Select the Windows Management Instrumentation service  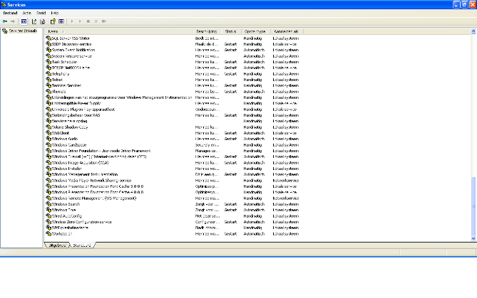tap(85, 174)
